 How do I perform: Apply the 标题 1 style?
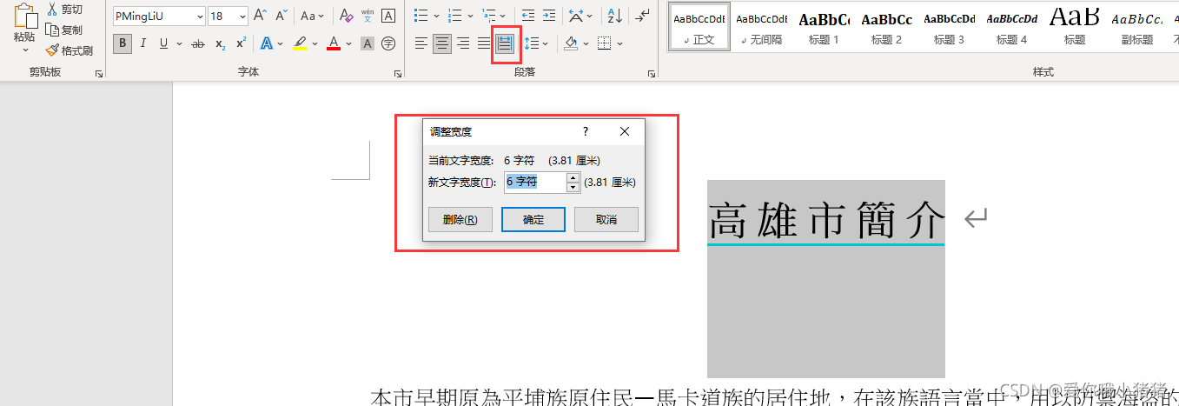pos(825,26)
